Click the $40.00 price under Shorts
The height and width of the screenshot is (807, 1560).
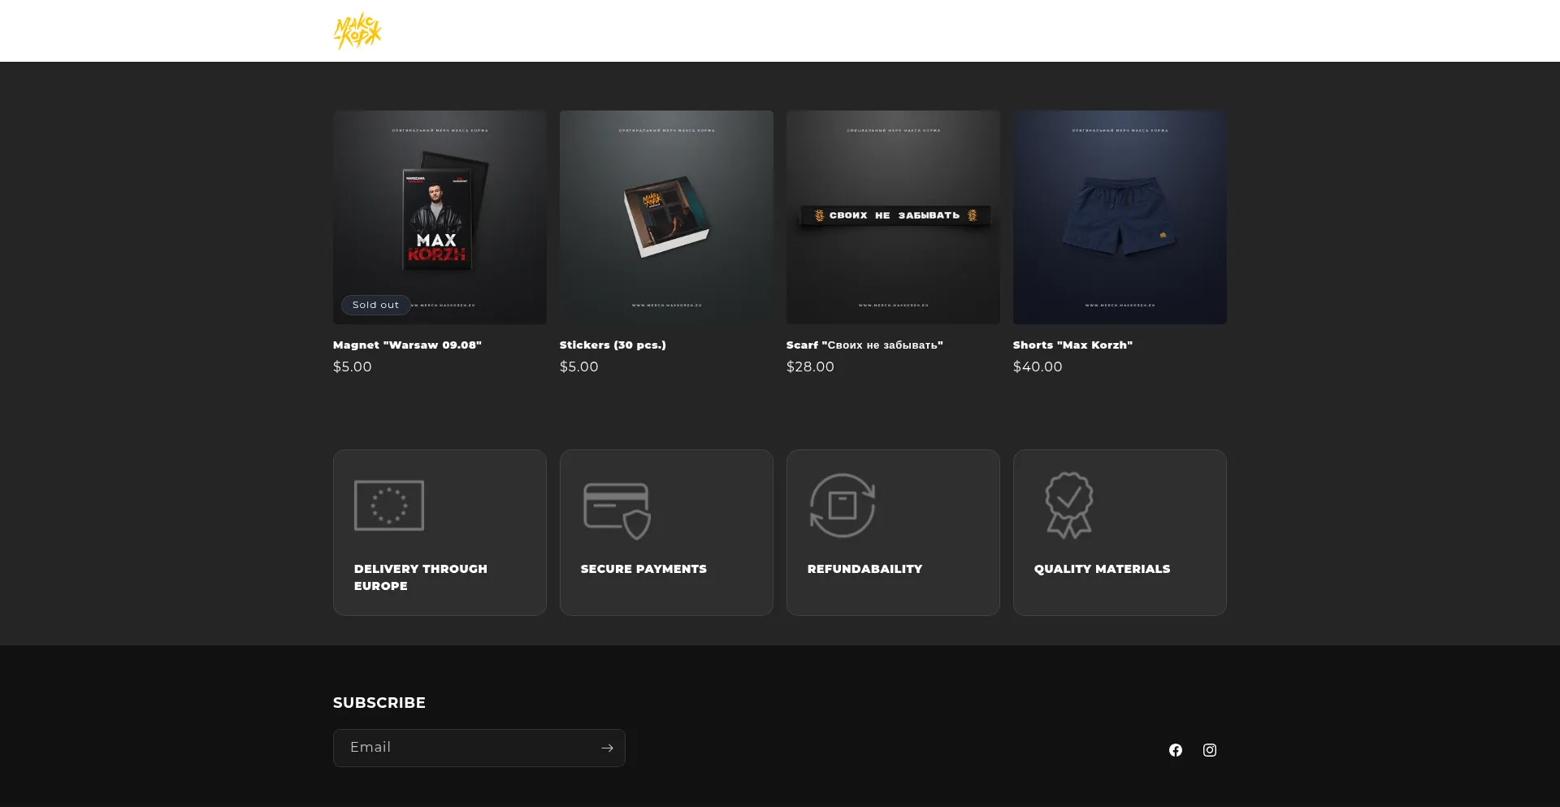click(1038, 367)
